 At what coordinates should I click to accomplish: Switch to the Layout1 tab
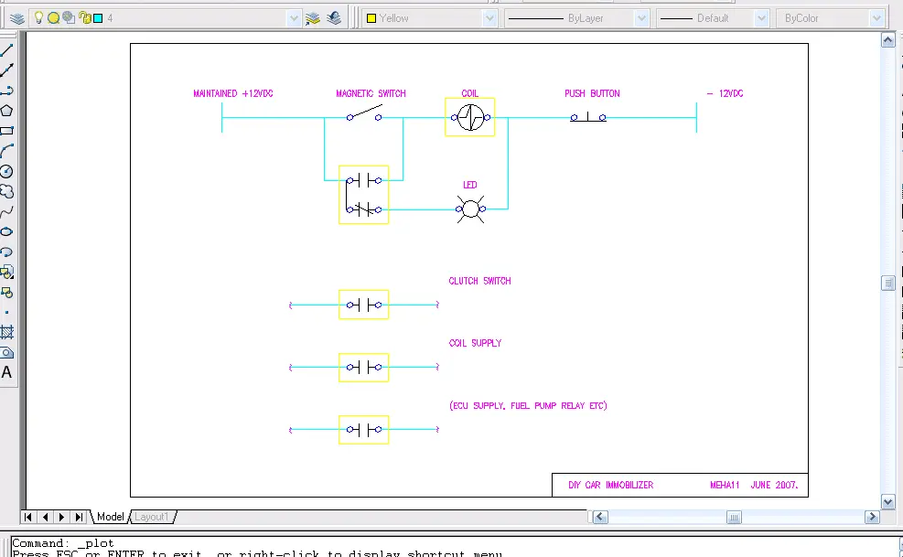152,517
